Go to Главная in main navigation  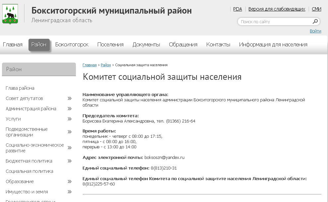[x=13, y=45]
